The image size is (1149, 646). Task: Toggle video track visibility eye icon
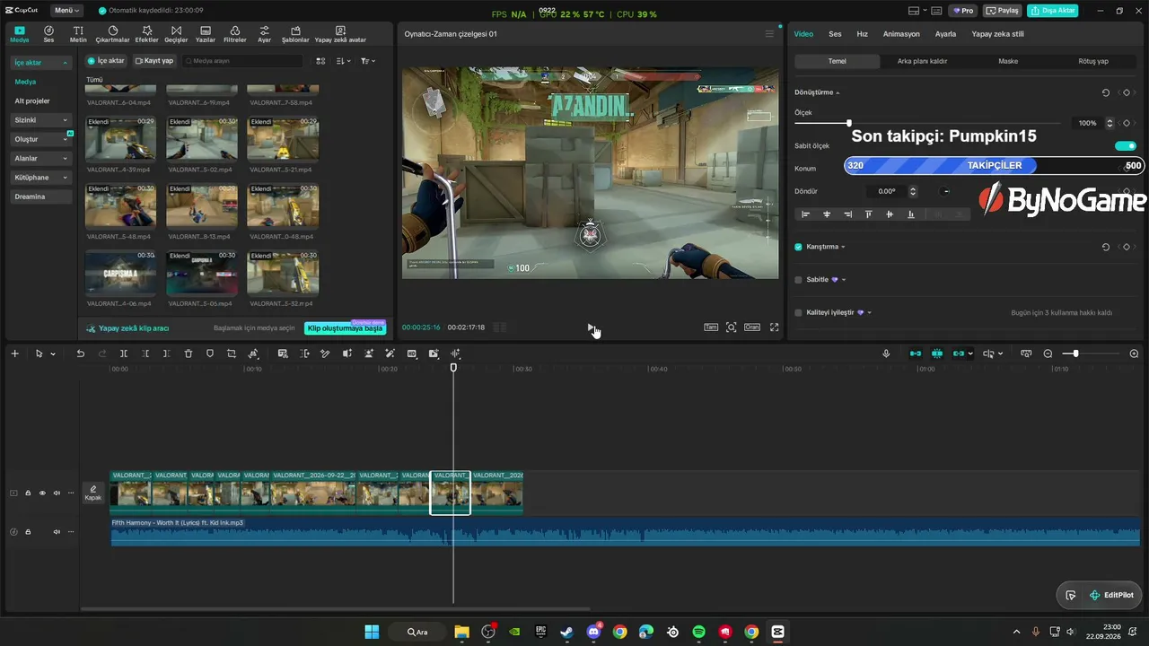(x=42, y=493)
